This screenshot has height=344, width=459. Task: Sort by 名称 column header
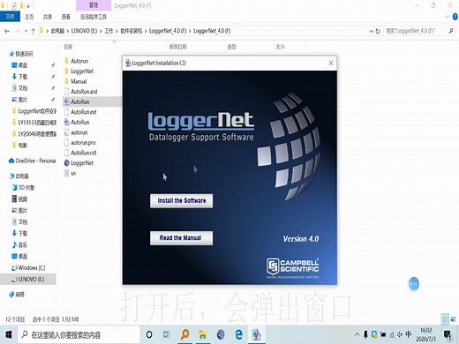68,47
